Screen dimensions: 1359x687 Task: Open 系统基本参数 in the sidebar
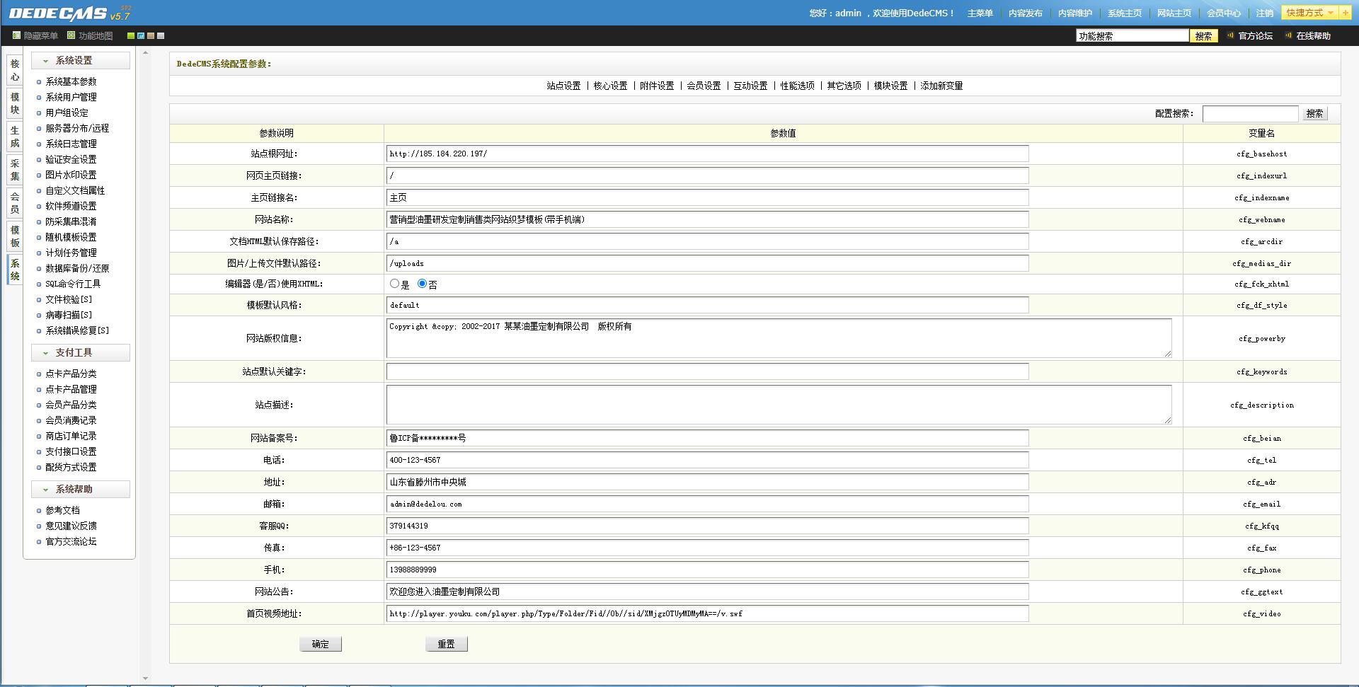pos(71,81)
